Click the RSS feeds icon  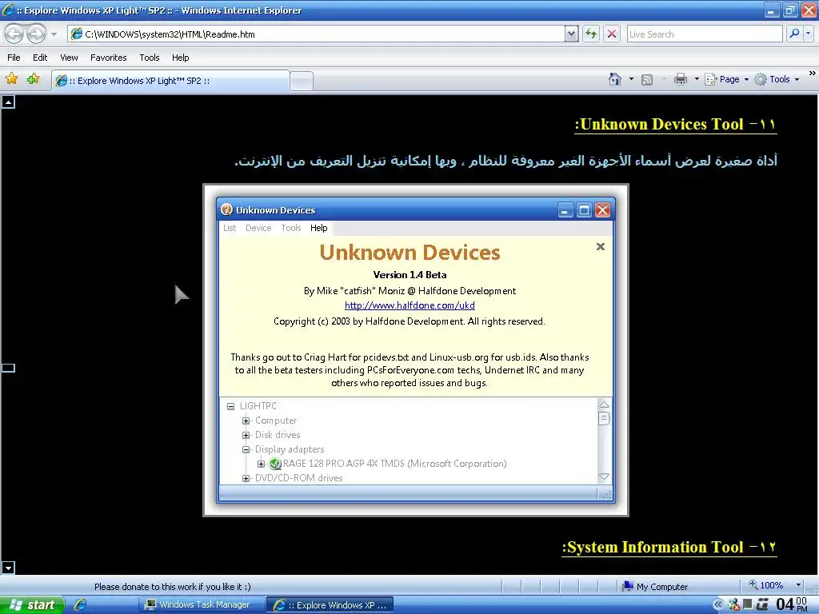pos(646,80)
